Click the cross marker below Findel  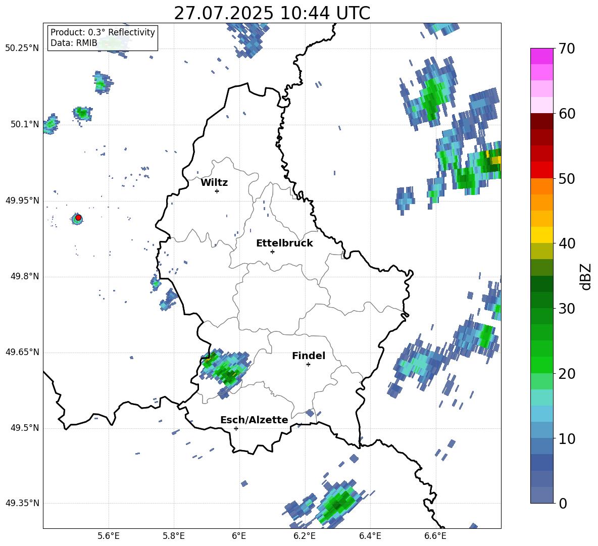pyautogui.click(x=308, y=365)
